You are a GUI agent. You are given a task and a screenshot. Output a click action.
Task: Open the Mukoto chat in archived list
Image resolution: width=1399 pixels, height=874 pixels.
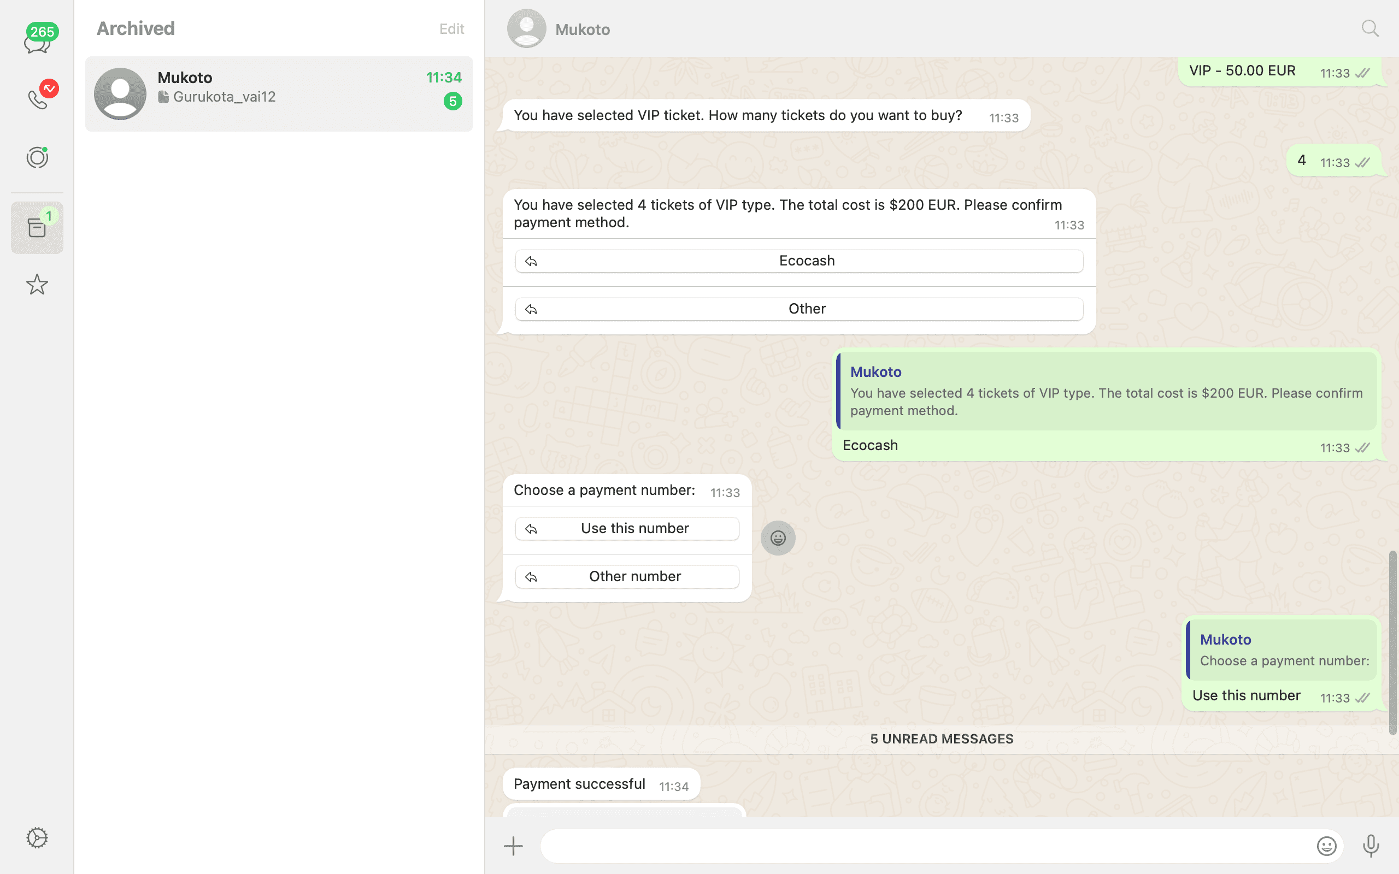(279, 93)
